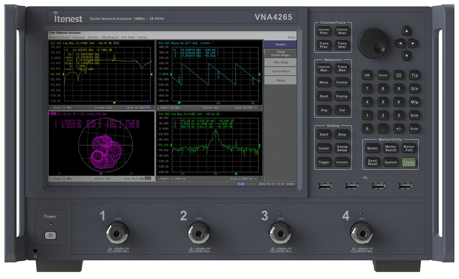Click the G/n unit key

coord(414,88)
